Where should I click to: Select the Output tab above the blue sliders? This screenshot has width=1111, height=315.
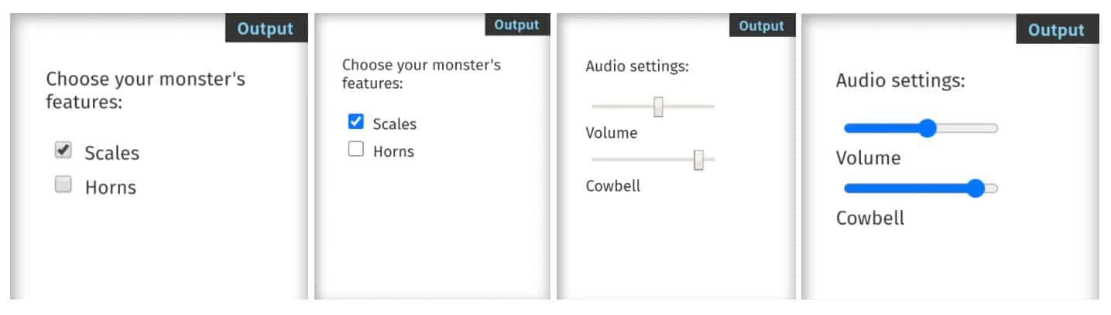pos(1056,30)
